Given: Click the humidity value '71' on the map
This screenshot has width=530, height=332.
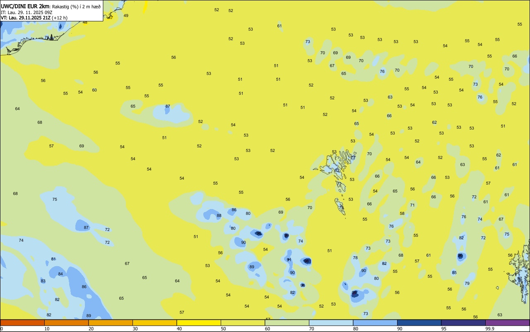Looking at the screenshot, I should click(x=412, y=205).
